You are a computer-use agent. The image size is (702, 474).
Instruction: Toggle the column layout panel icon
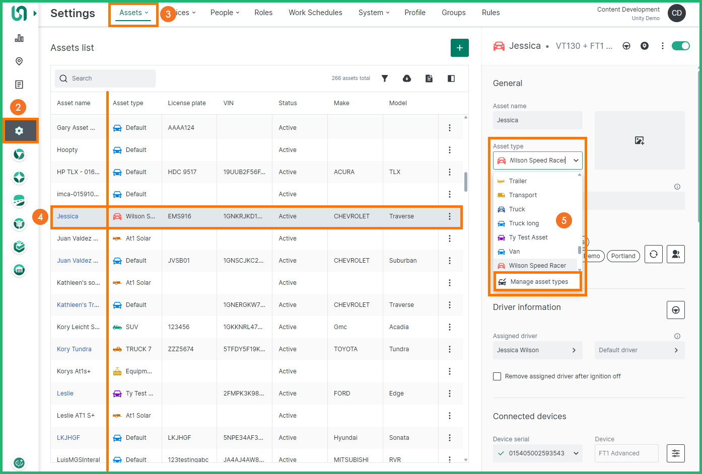point(451,78)
